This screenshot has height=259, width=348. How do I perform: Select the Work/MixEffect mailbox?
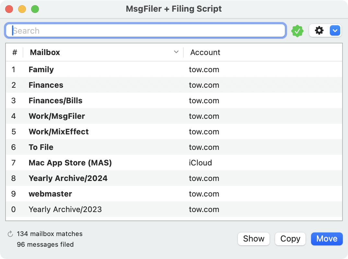point(58,132)
